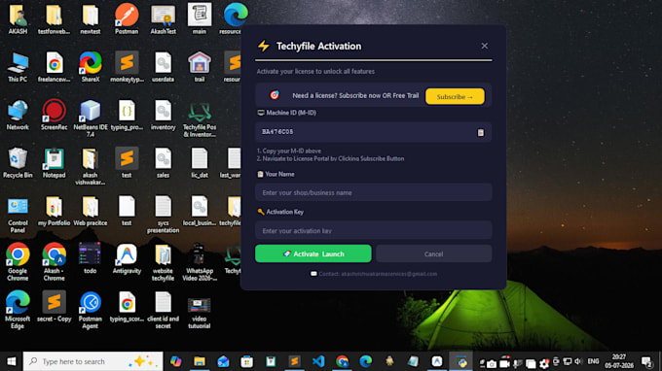
Task: Select the todo desktop icon
Action: click(91, 259)
